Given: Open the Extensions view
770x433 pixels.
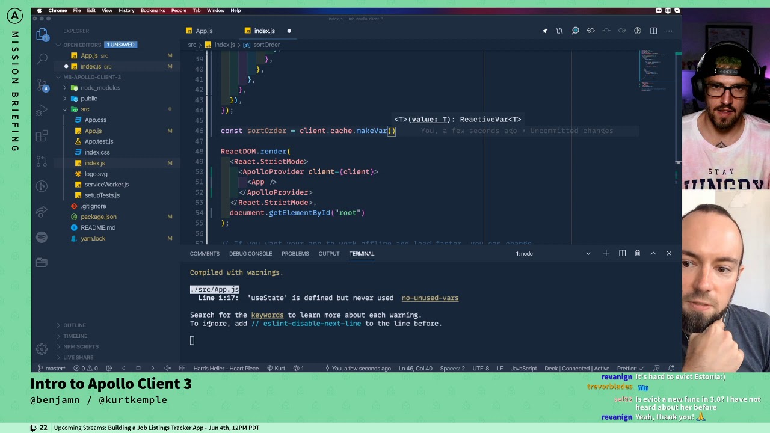Looking at the screenshot, I should click(42, 137).
